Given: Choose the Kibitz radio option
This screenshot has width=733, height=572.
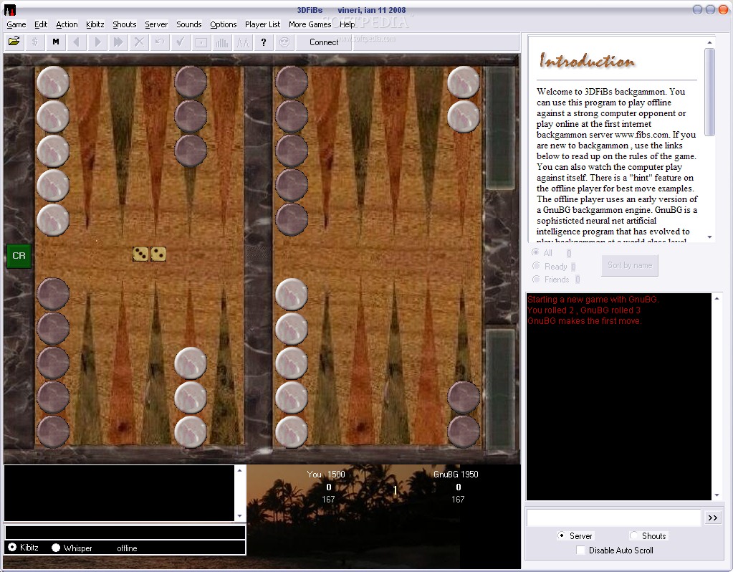Looking at the screenshot, I should tap(12, 547).
